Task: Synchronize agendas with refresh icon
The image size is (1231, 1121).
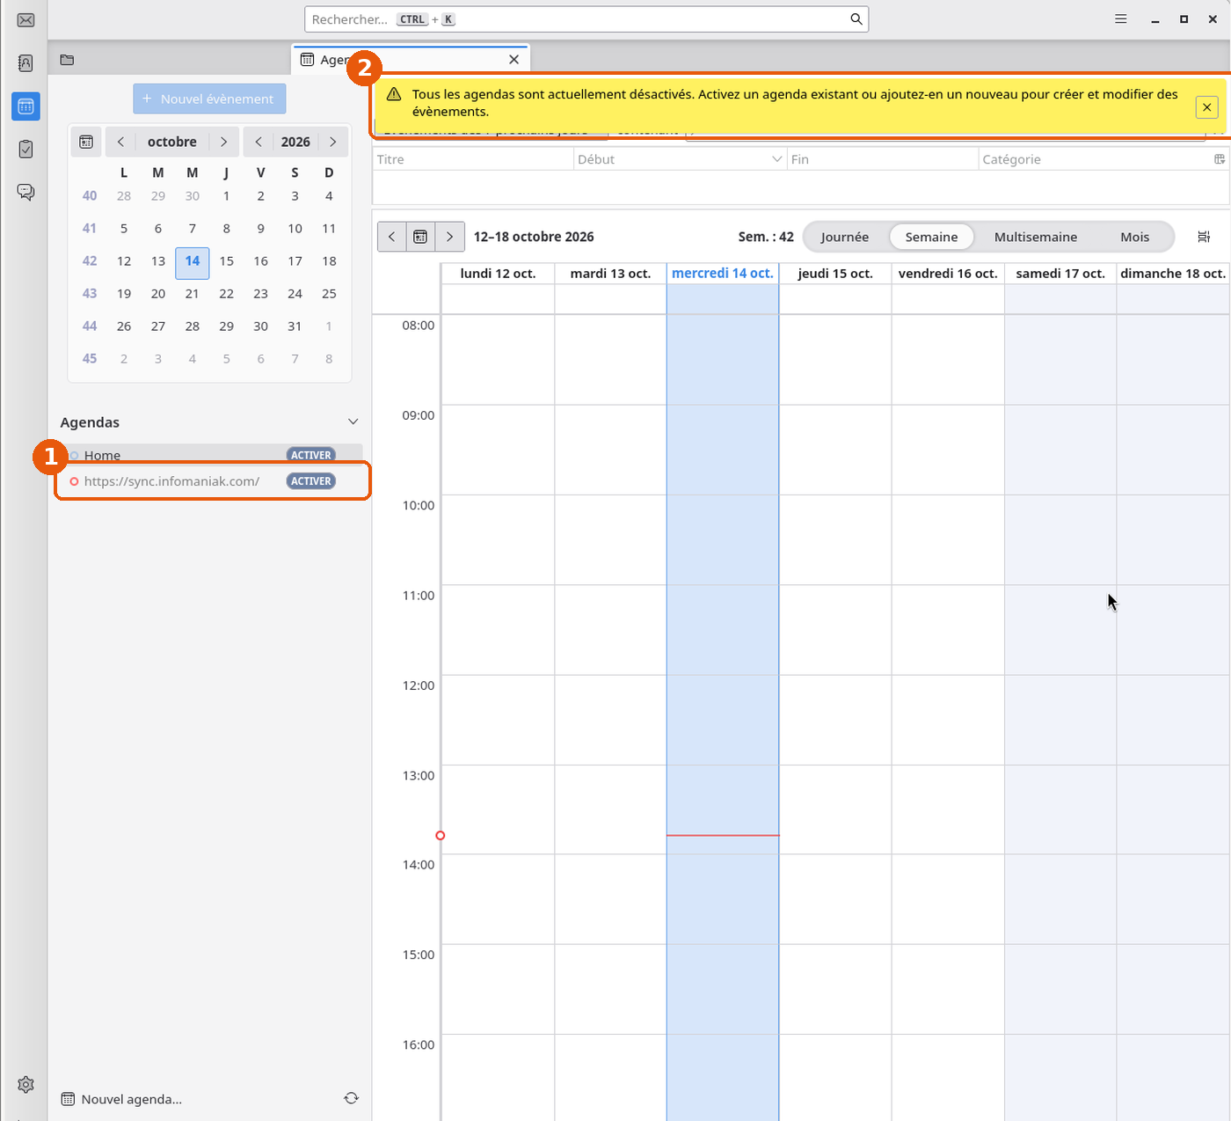Action: pos(351,1098)
